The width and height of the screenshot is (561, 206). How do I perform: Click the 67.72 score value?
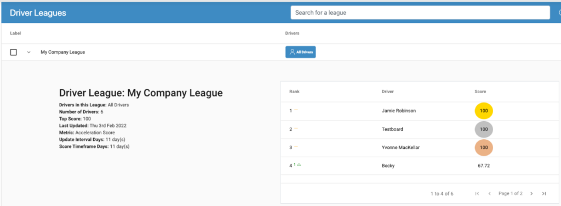[x=484, y=165]
